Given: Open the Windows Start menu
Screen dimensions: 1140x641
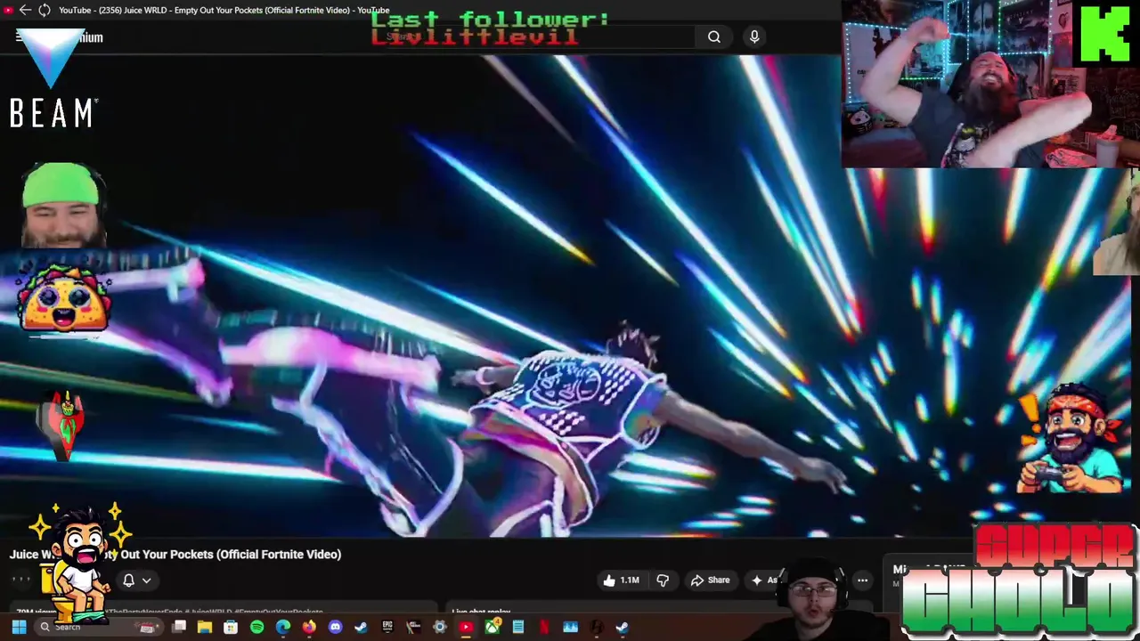Looking at the screenshot, I should coord(19,628).
